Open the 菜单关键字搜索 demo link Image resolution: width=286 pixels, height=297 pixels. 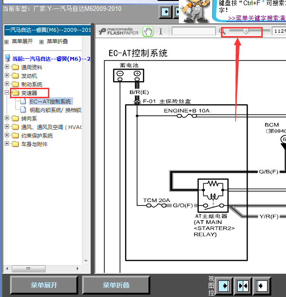click(257, 18)
